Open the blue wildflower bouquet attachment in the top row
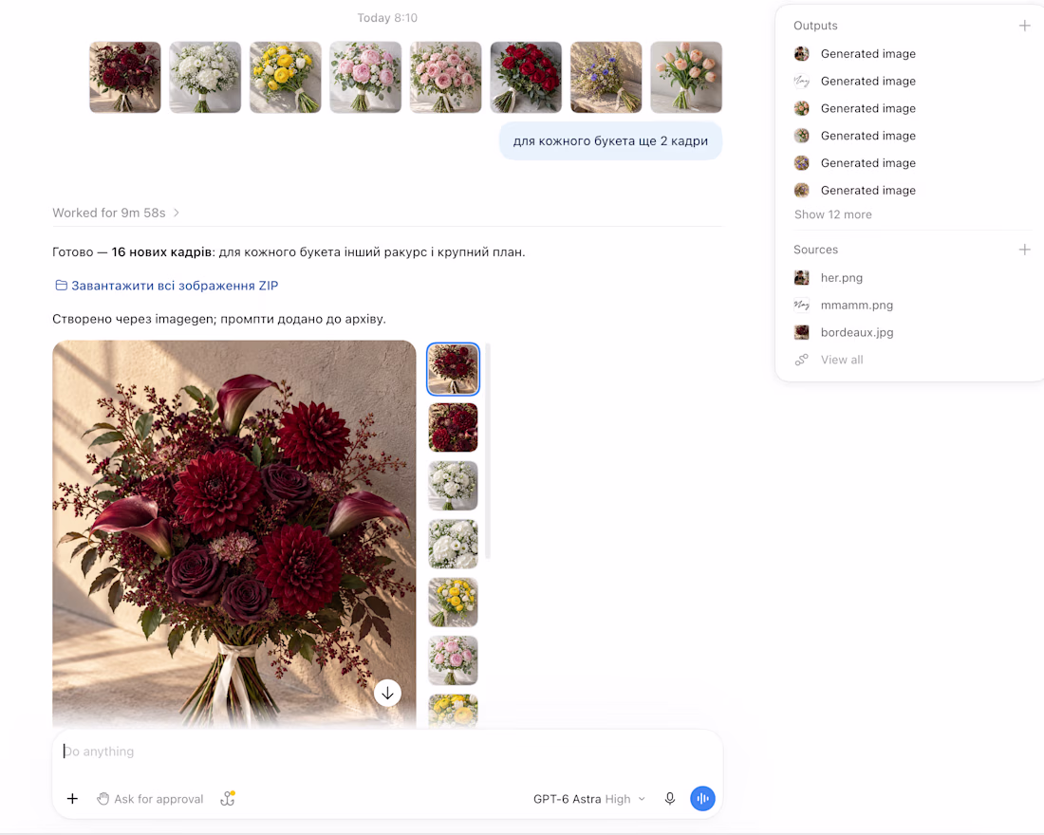 click(606, 77)
